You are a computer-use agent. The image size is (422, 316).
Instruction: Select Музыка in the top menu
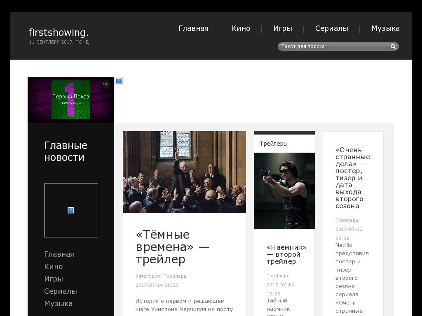[385, 28]
